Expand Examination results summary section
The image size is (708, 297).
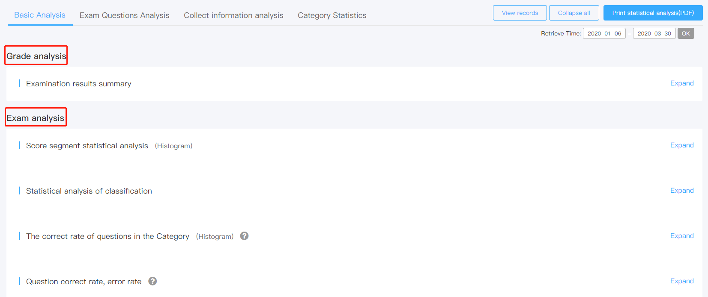click(682, 83)
